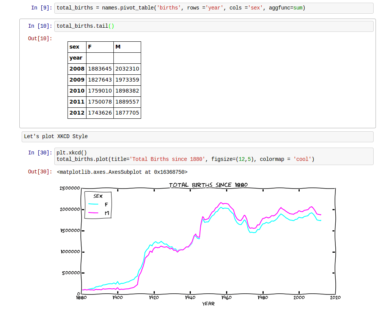Click the cyan F legend line swatch
This screenshot has width=382, height=310.
(93, 204)
